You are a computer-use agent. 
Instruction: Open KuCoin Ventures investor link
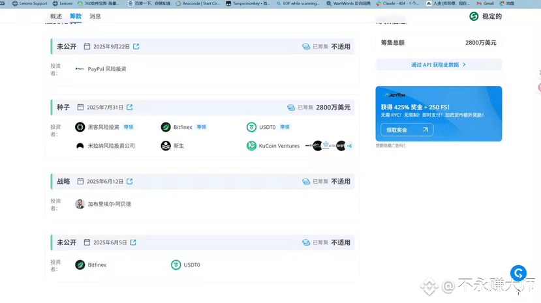tap(279, 146)
